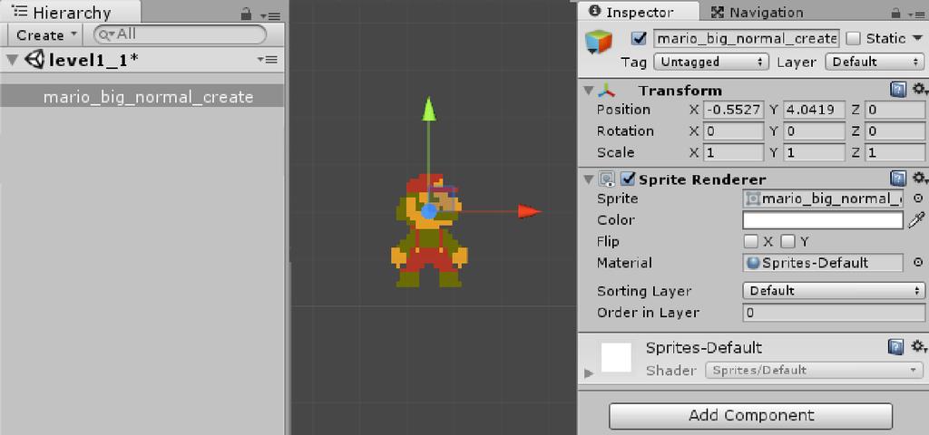Select the Hierarchy tab
Image resolution: width=929 pixels, height=435 pixels.
point(71,13)
